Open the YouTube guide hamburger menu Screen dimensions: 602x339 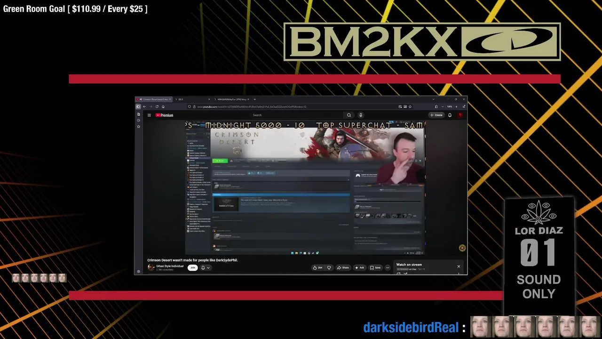[149, 115]
